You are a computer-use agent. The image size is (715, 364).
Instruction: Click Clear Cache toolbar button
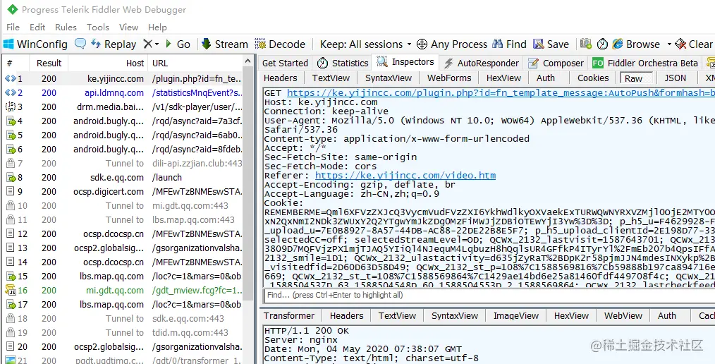coord(695,44)
